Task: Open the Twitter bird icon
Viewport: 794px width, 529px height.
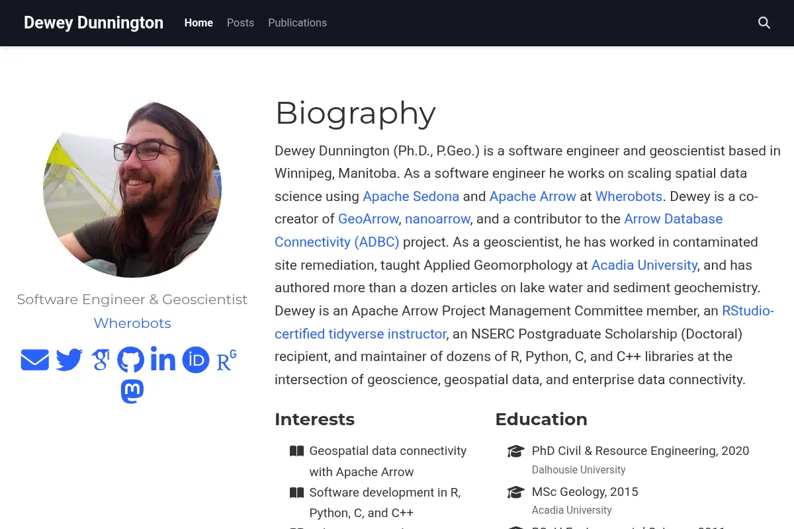Action: pyautogui.click(x=69, y=360)
